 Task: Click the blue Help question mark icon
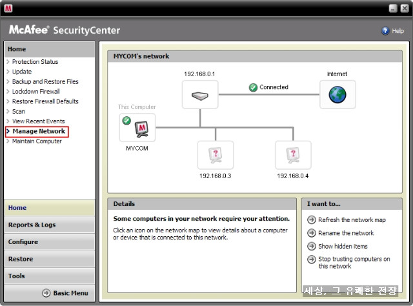pyautogui.click(x=385, y=31)
